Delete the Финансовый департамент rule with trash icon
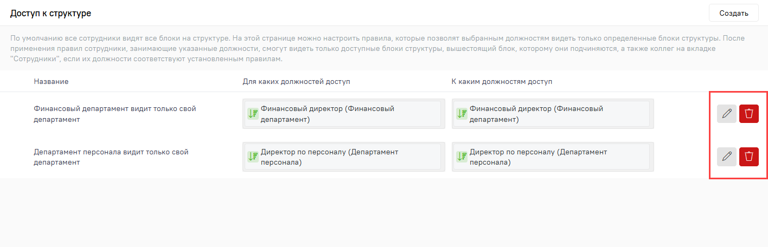The image size is (768, 247). pos(749,114)
